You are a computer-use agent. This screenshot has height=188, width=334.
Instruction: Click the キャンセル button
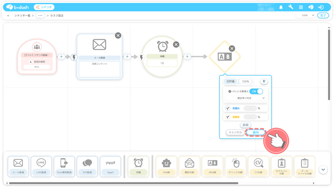(235, 132)
